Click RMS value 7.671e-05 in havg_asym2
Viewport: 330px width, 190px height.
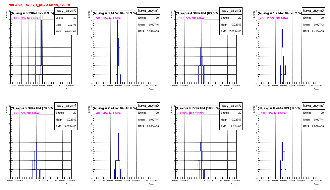click(235, 32)
